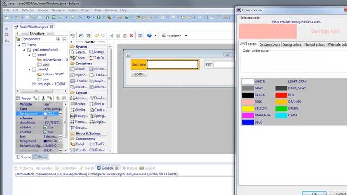
Task: Collapse the panel_1 tree node
Action: click(x=29, y=70)
